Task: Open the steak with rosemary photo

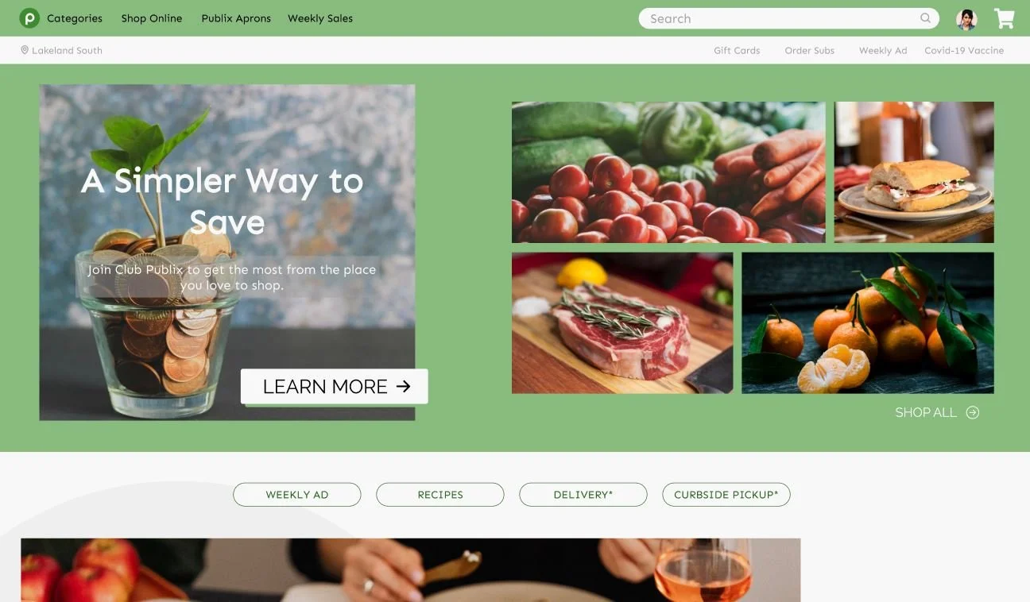Action: (x=622, y=323)
